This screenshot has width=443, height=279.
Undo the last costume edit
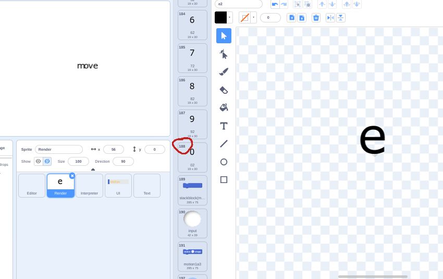pyautogui.click(x=275, y=4)
